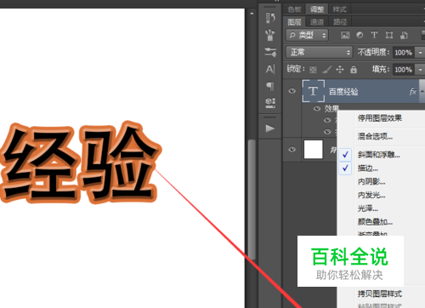Open the History panel icon
Image resolution: width=425 pixels, height=308 pixels.
[x=270, y=18]
